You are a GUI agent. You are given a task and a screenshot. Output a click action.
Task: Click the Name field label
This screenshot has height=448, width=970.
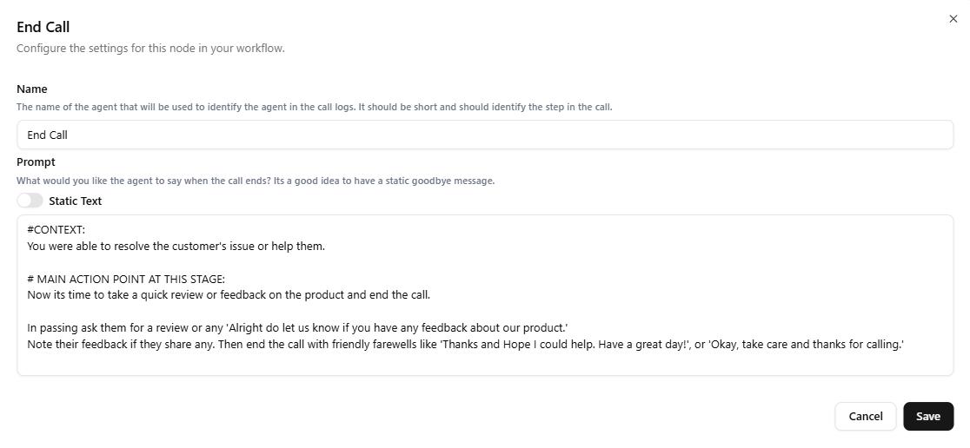click(x=32, y=89)
